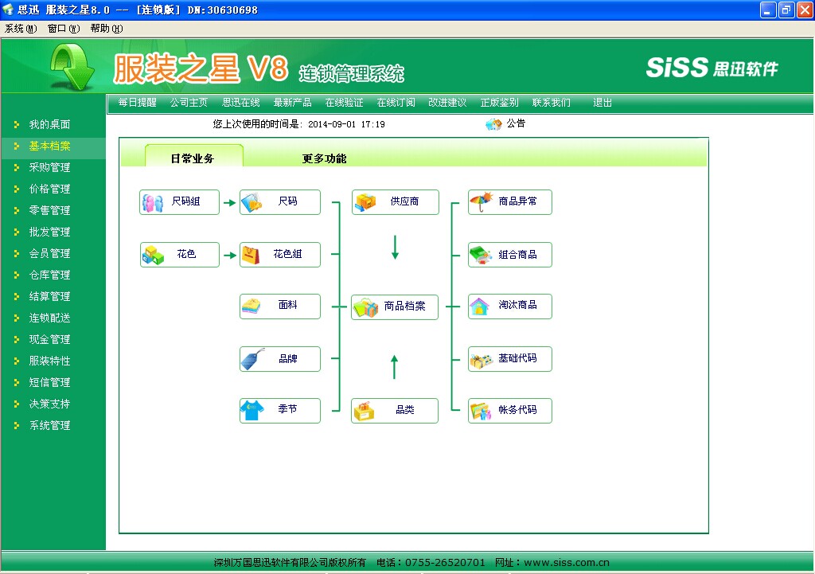The width and height of the screenshot is (815, 574).
Task: Click the 商品异常 umbrella icon
Action: pos(481,202)
